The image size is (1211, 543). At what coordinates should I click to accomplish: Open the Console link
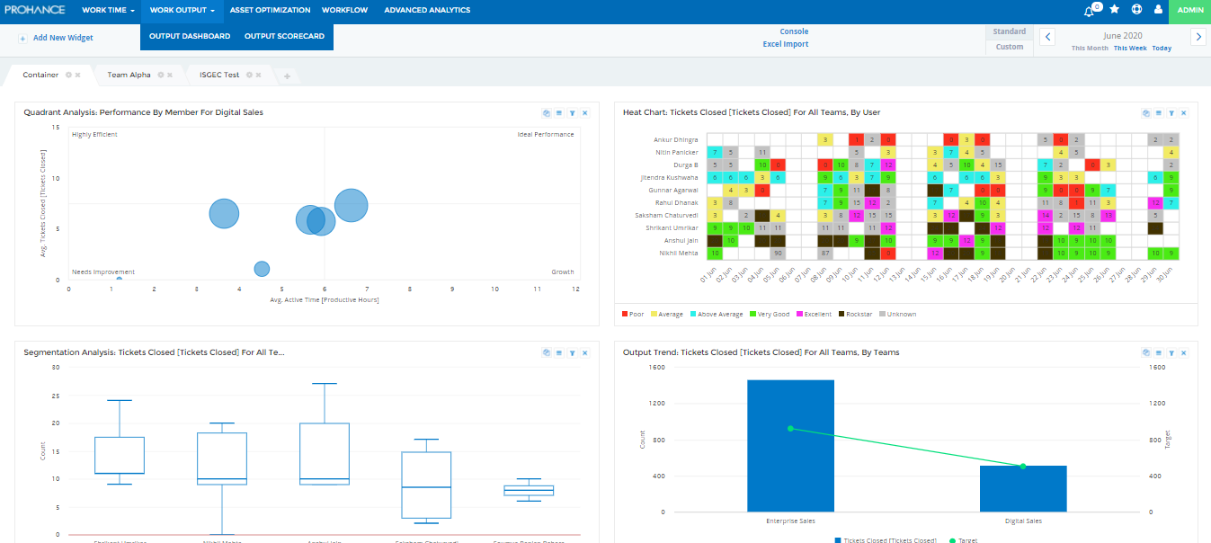click(794, 31)
